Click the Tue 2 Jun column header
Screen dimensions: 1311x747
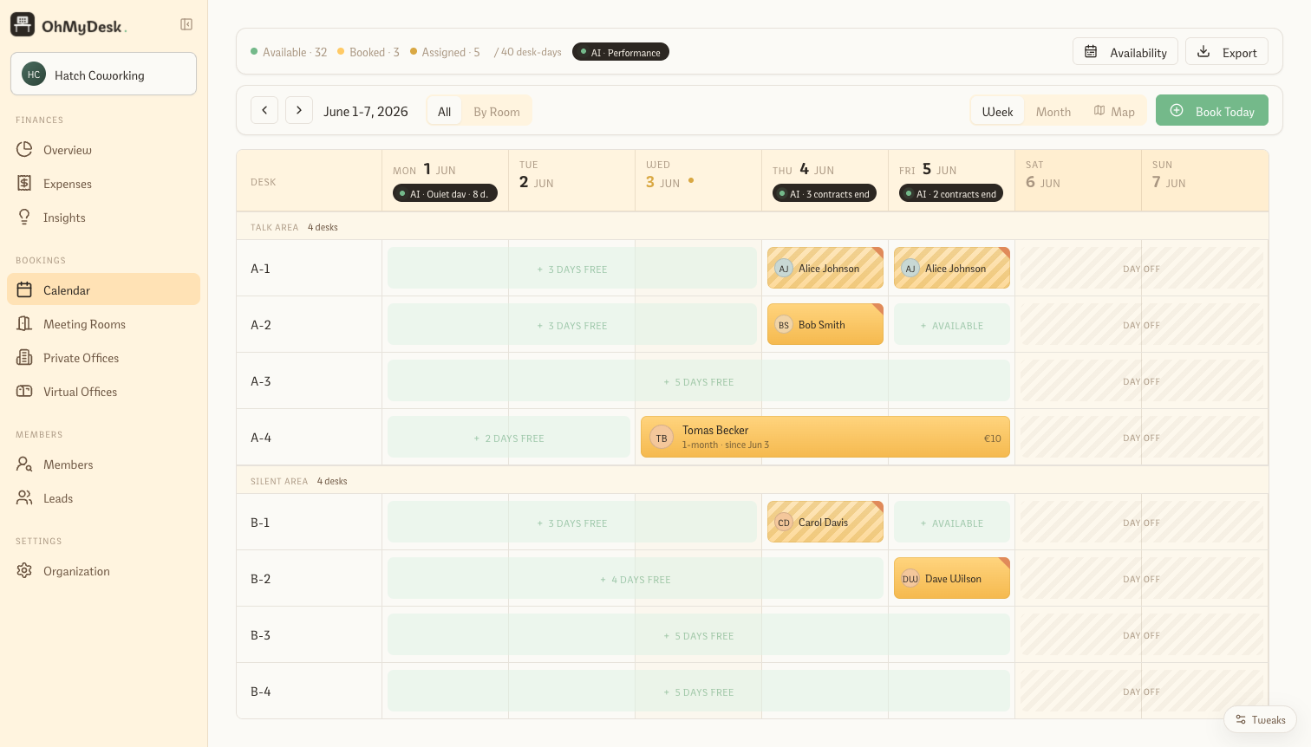571,180
